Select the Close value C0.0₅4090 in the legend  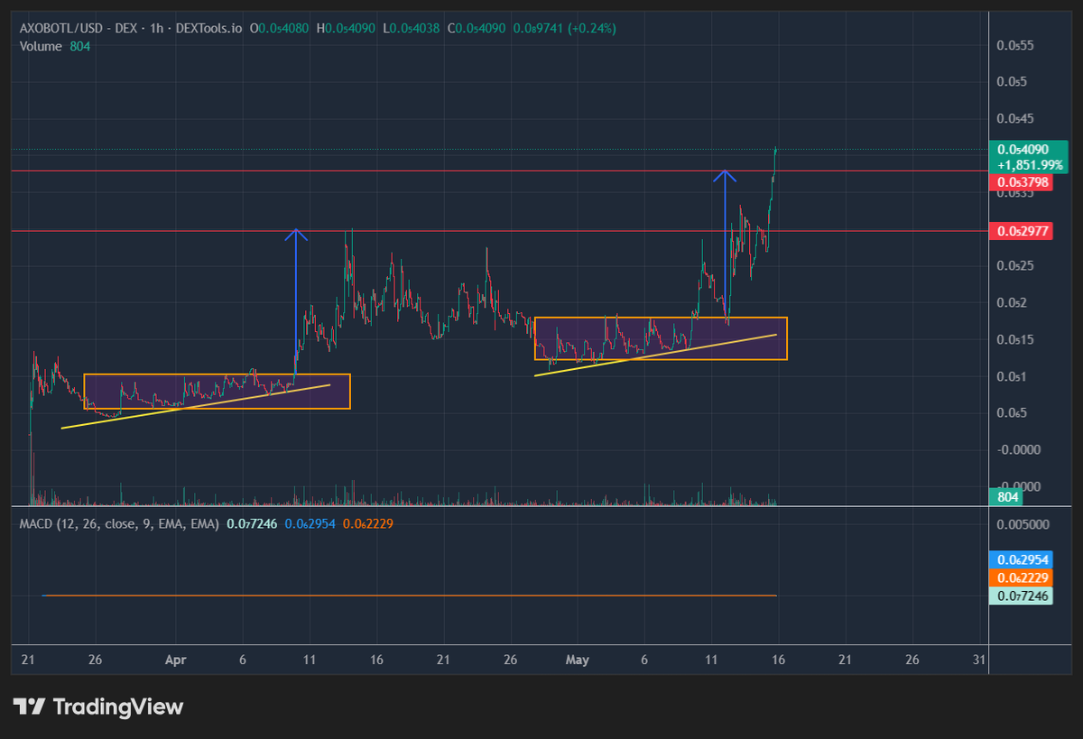(477, 28)
